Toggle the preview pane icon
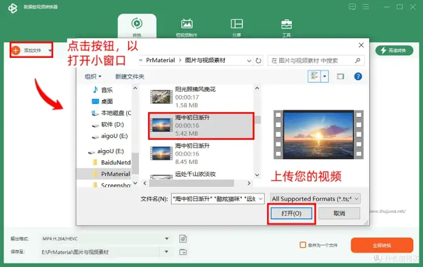The height and width of the screenshot is (267, 423). pyautogui.click(x=340, y=77)
